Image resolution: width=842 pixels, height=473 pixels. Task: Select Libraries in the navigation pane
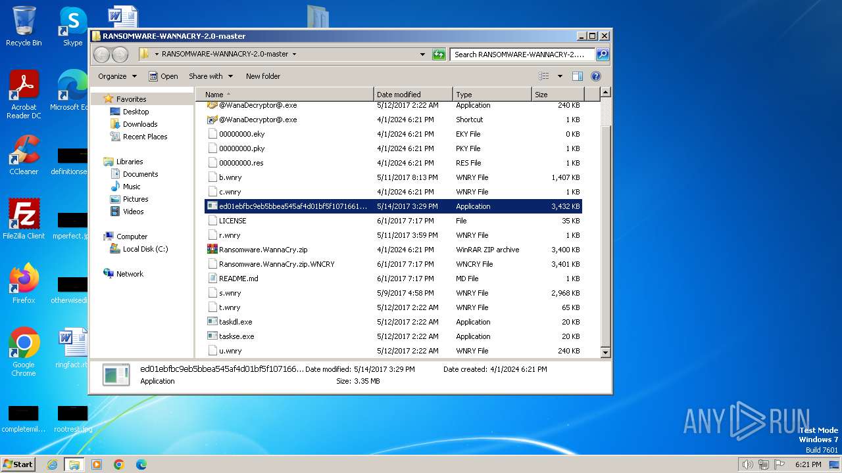click(x=130, y=162)
